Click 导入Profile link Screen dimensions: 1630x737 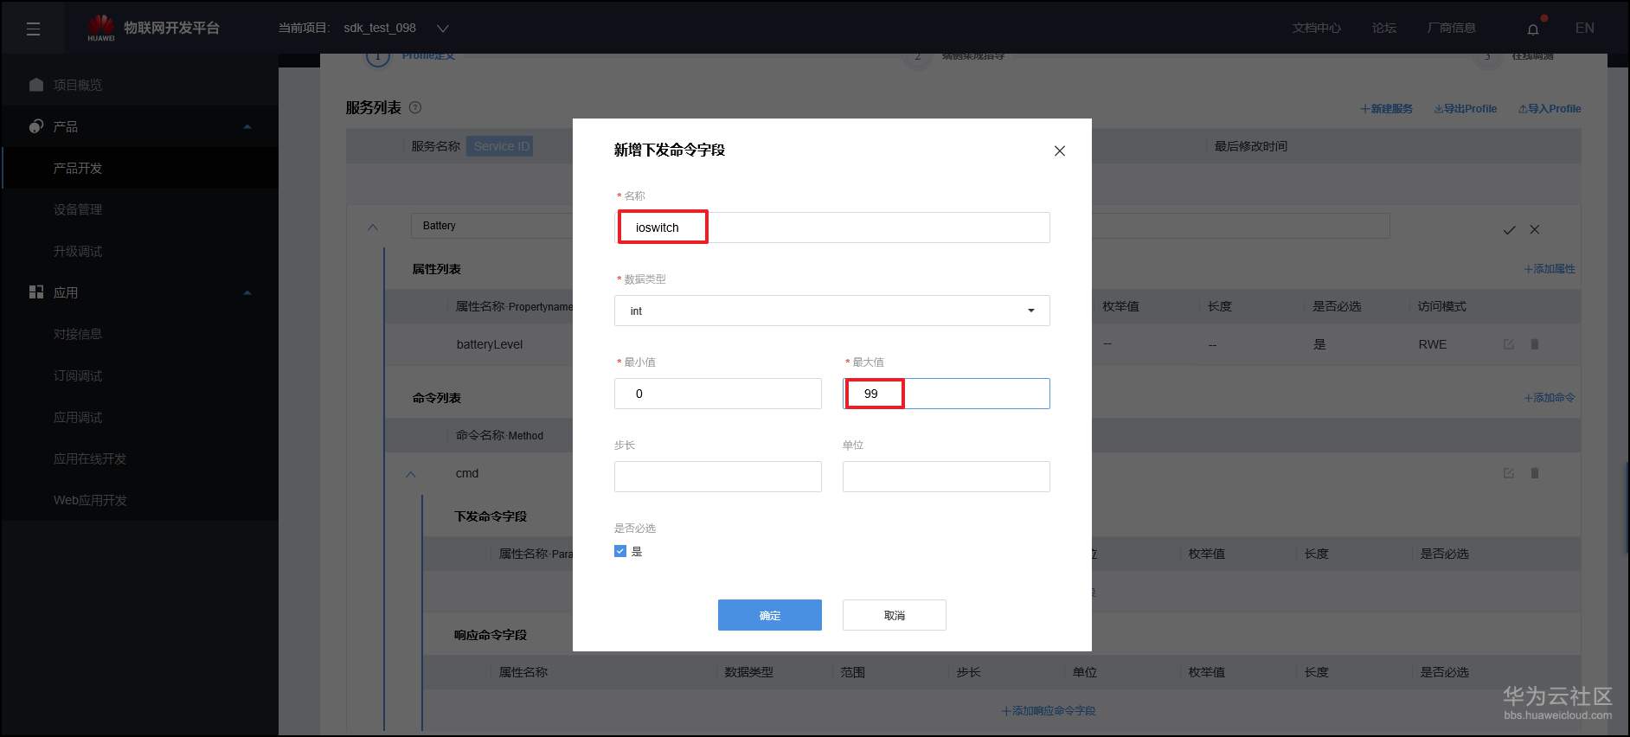click(x=1550, y=109)
